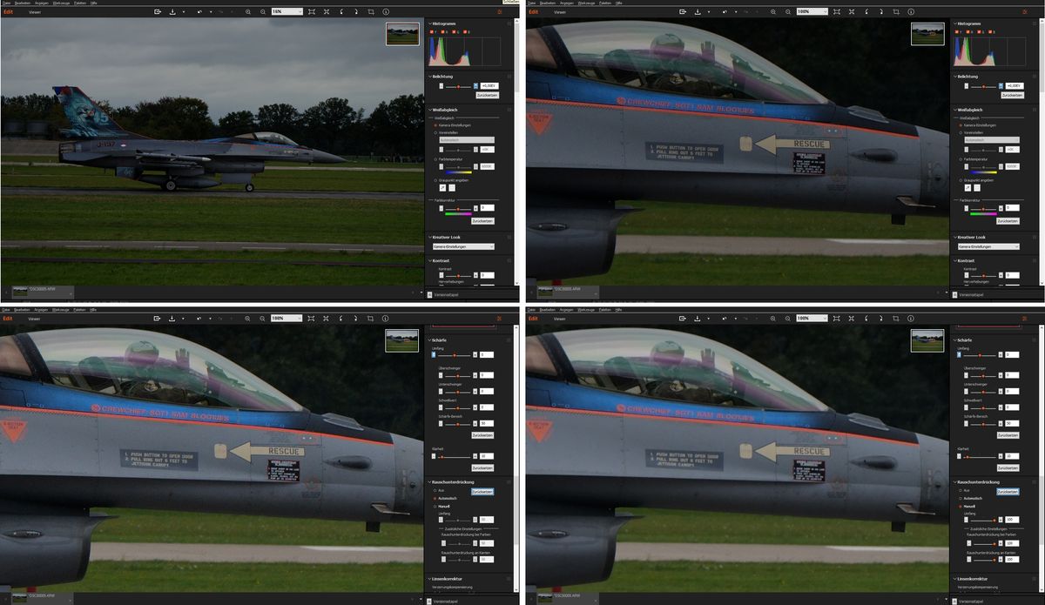Select 'Farbtemperatur' white balance option in top-left window
Image resolution: width=1045 pixels, height=605 pixels.
(x=435, y=159)
